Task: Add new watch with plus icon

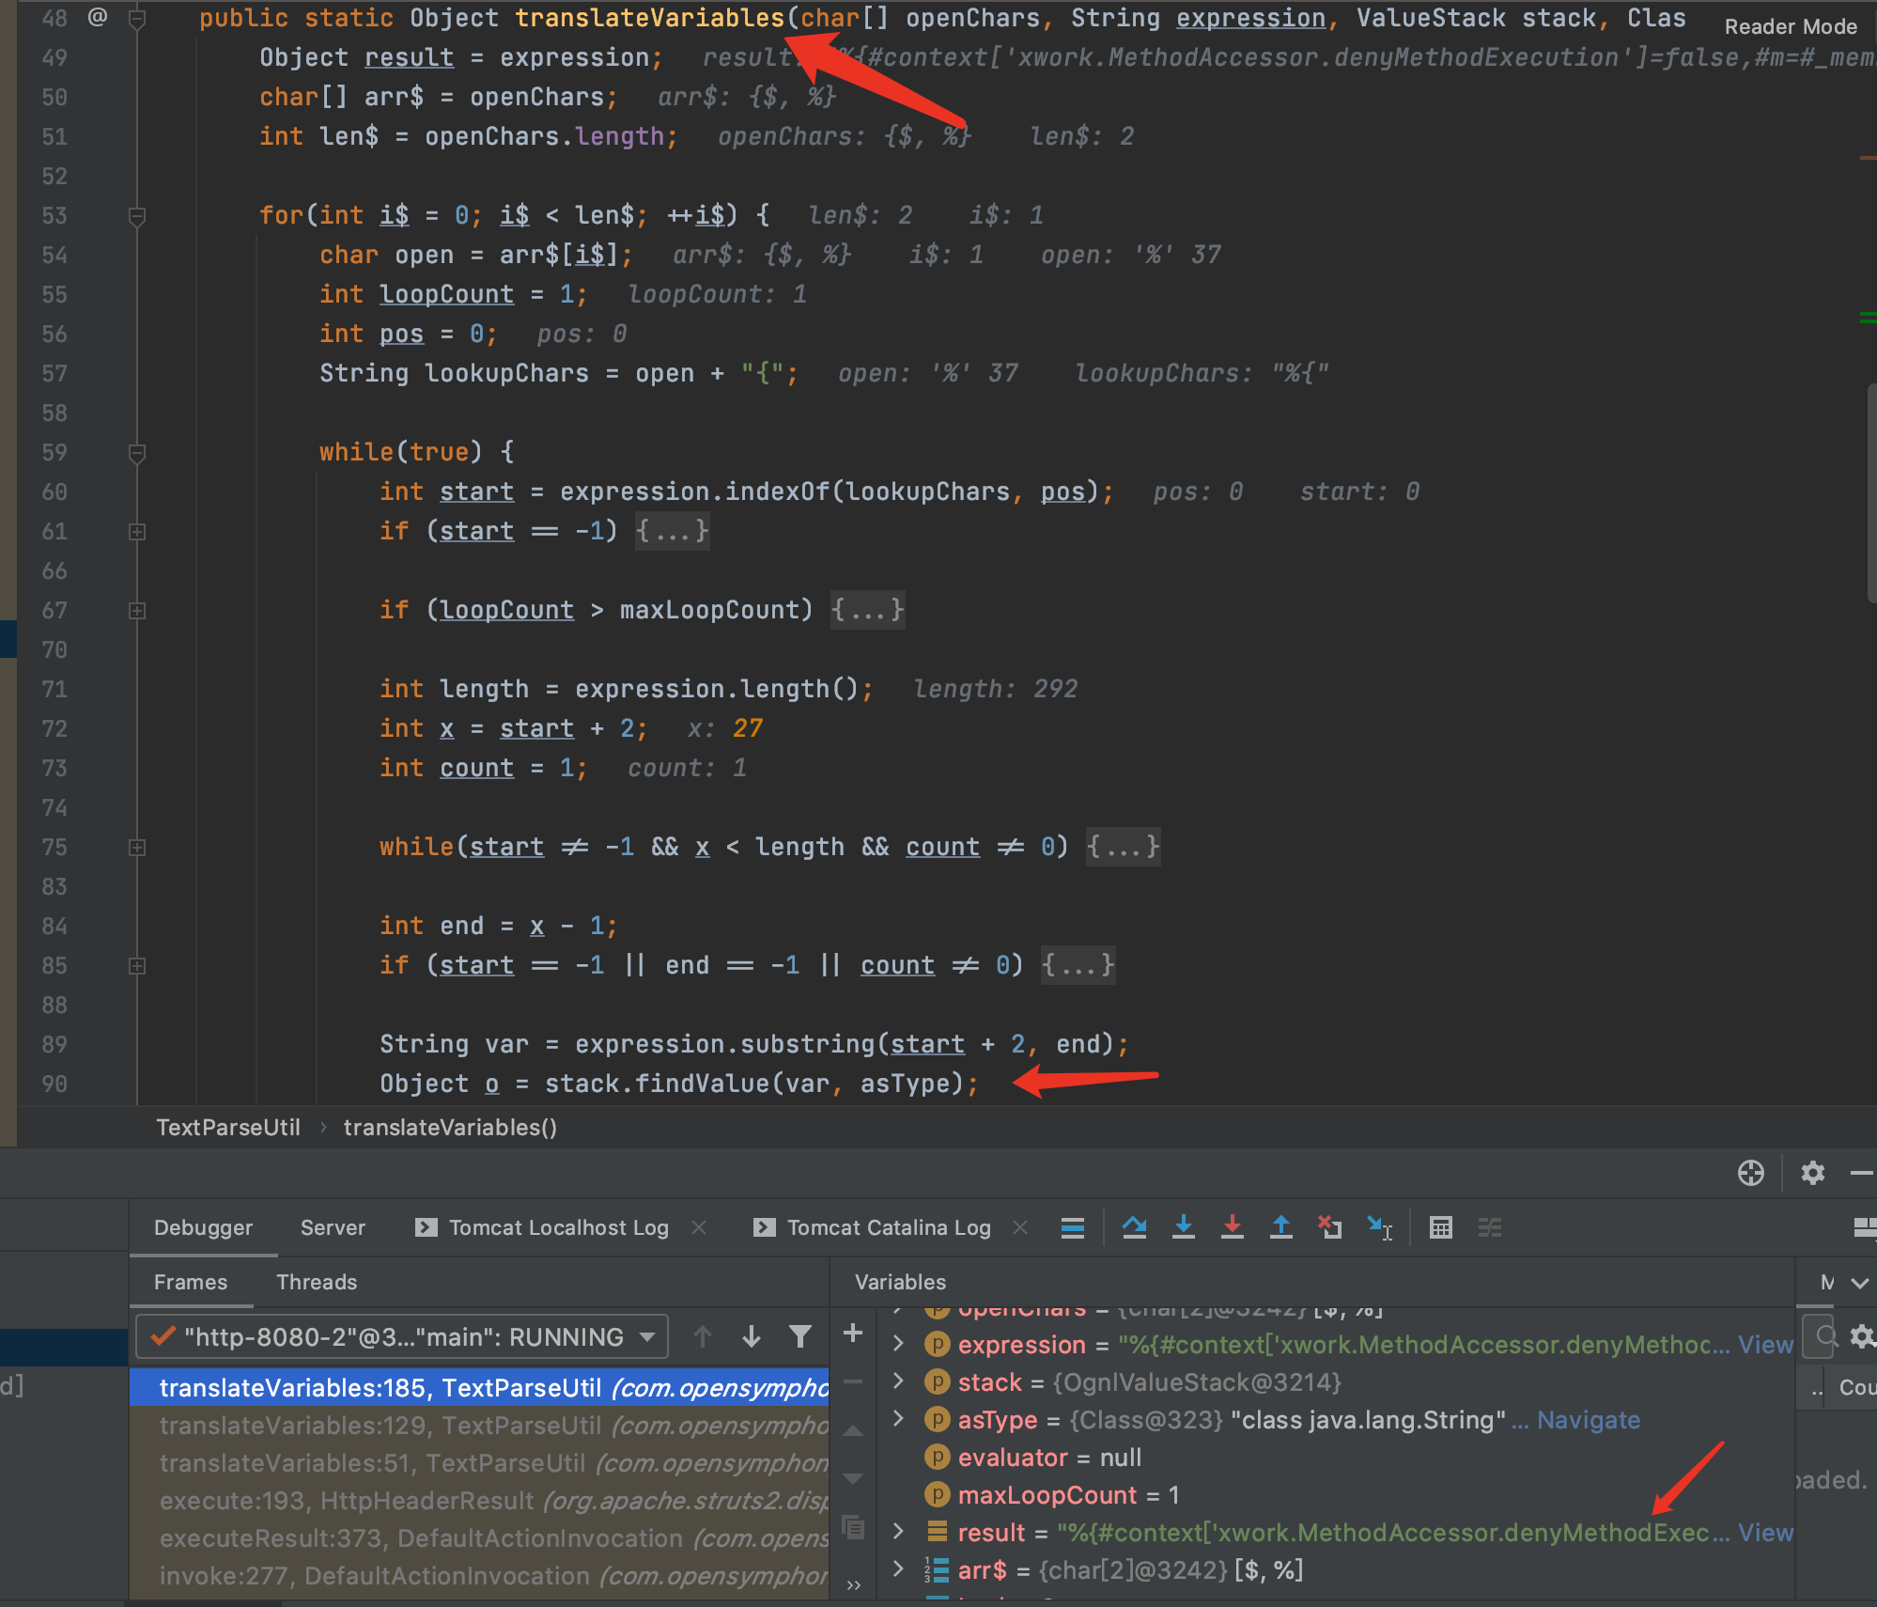Action: (x=853, y=1333)
